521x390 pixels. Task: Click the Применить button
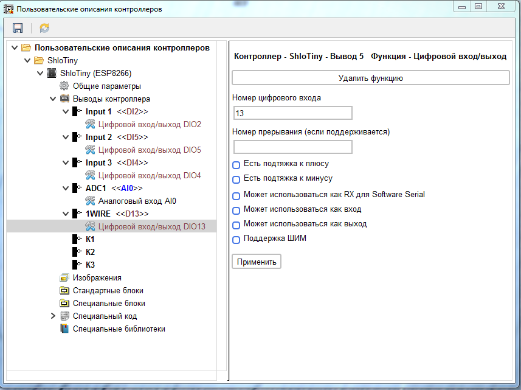(257, 262)
